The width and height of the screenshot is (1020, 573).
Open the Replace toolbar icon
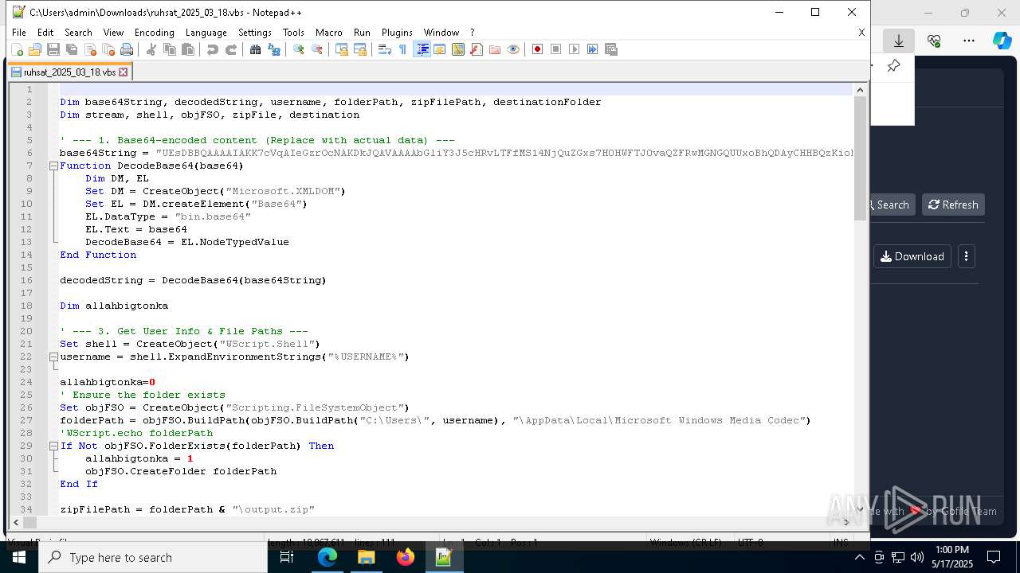274,49
